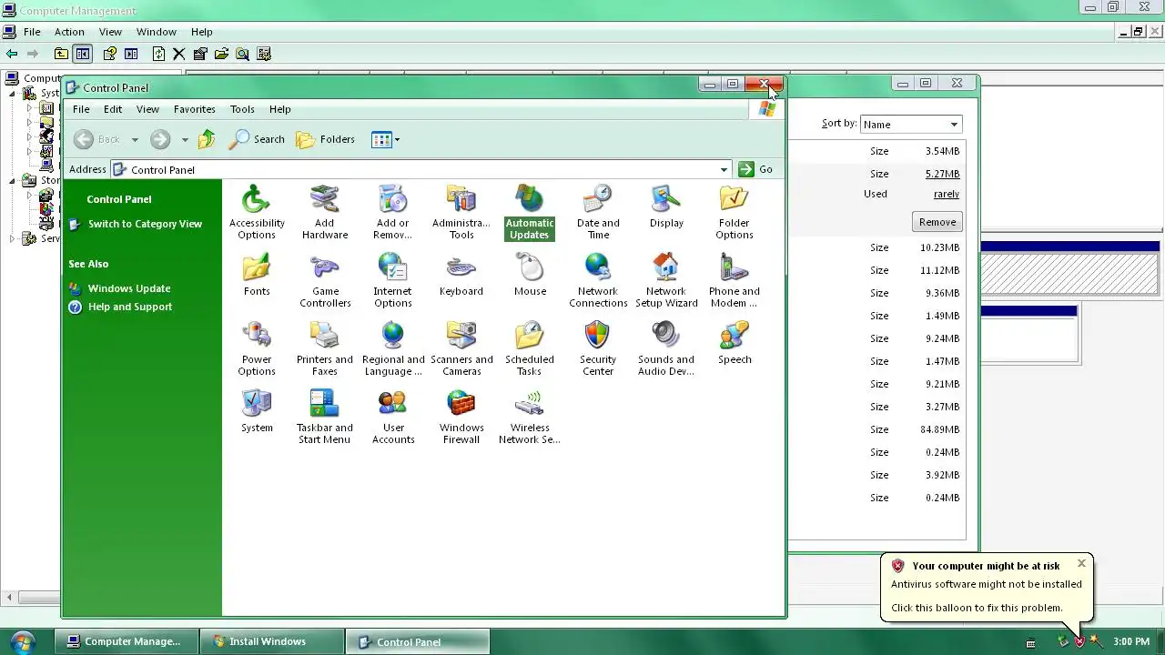Image resolution: width=1165 pixels, height=655 pixels.
Task: Click the Address bar field
Action: tap(420, 169)
